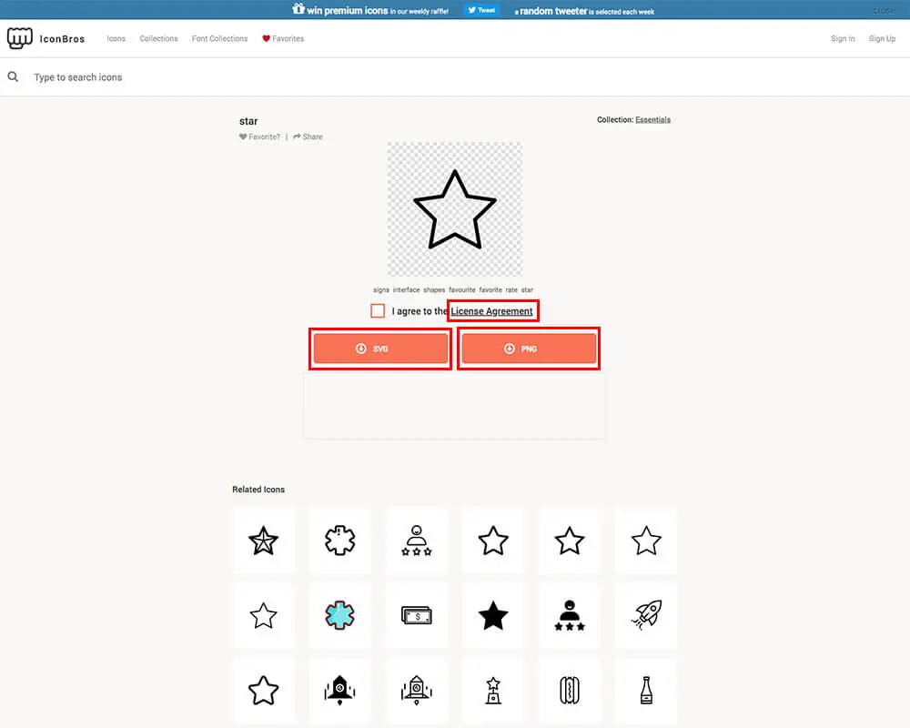Screen dimensions: 910x728
Task: Click the 'interface' tag
Action: (x=406, y=289)
